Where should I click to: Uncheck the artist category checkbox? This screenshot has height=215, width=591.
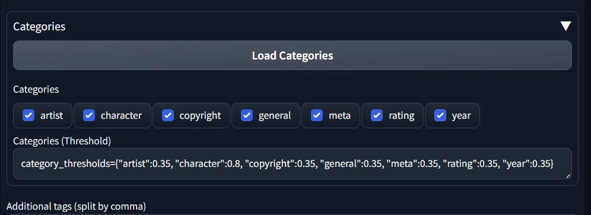coord(28,115)
